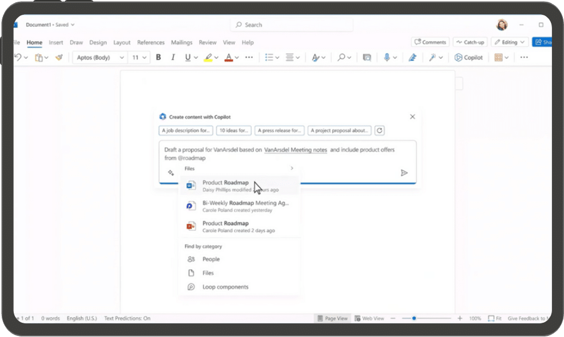Screen dimensions: 564x337
Task: Open the font name dropdown Aptos (Body)
Action: pyautogui.click(x=100, y=58)
